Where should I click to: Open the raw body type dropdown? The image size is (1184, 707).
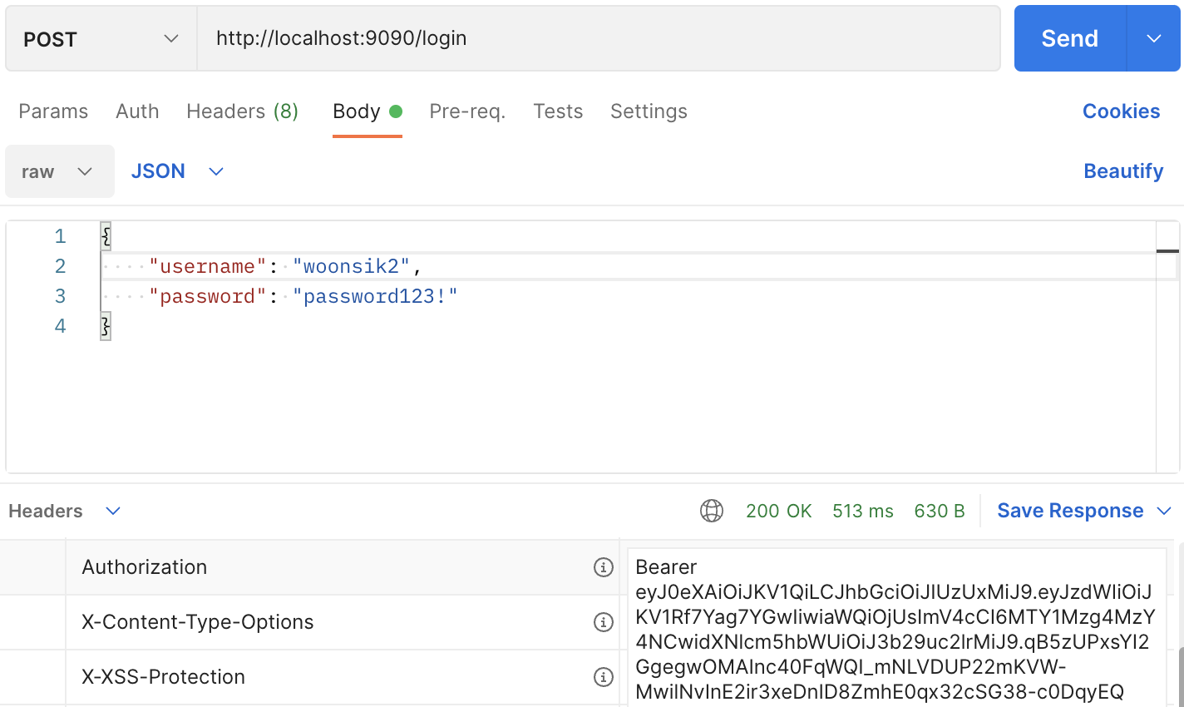pyautogui.click(x=60, y=171)
